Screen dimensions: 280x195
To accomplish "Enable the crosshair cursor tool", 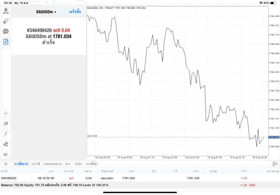I will tap(6, 113).
